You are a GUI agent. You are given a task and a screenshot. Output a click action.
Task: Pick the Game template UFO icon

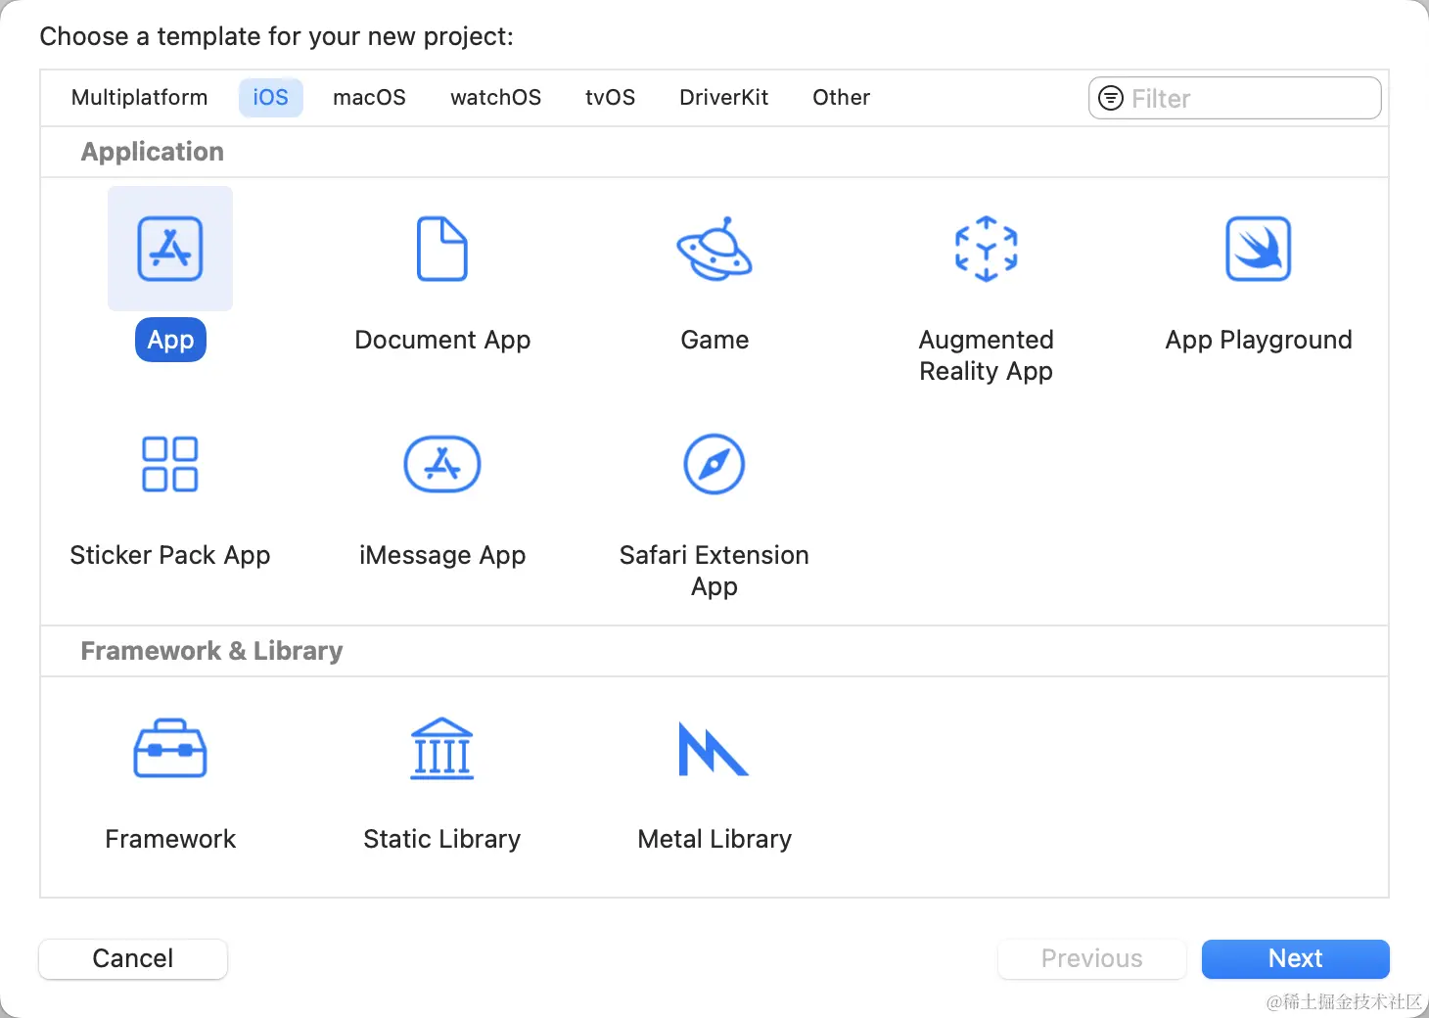pyautogui.click(x=714, y=249)
